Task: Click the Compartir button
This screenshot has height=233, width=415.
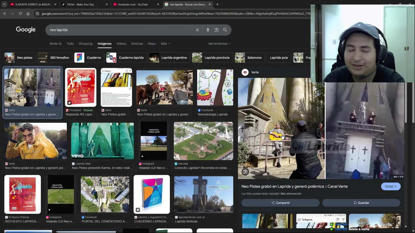Action: point(280,203)
